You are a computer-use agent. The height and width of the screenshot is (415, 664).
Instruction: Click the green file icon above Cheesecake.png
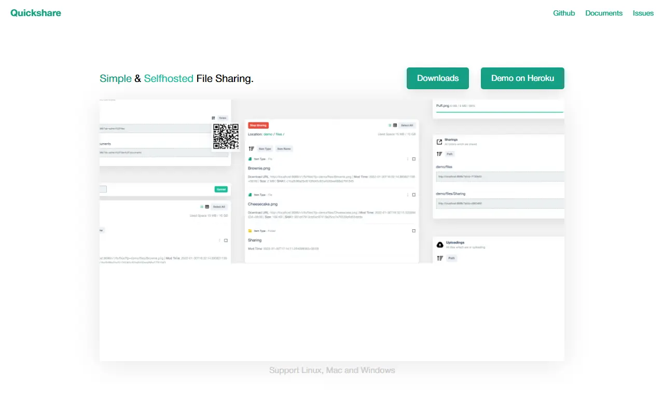coord(250,195)
